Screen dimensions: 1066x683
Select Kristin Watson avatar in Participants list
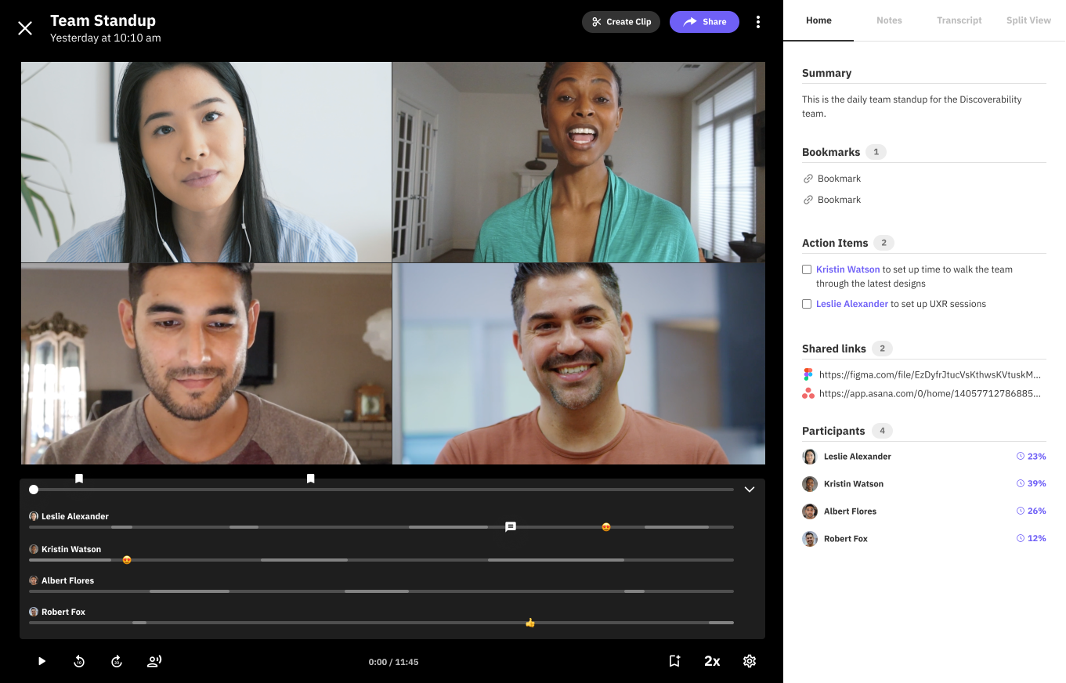(810, 484)
